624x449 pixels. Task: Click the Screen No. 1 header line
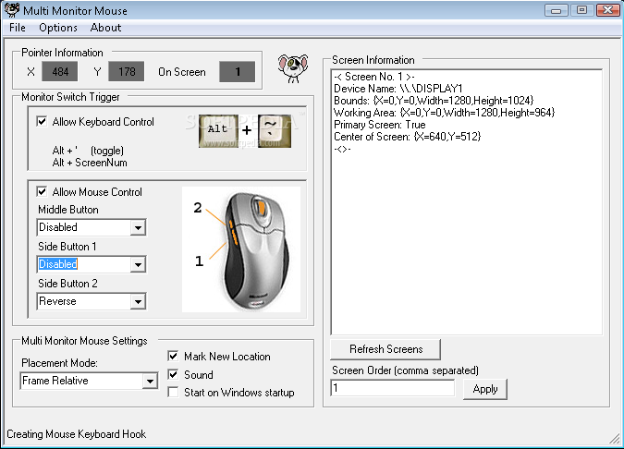(374, 77)
